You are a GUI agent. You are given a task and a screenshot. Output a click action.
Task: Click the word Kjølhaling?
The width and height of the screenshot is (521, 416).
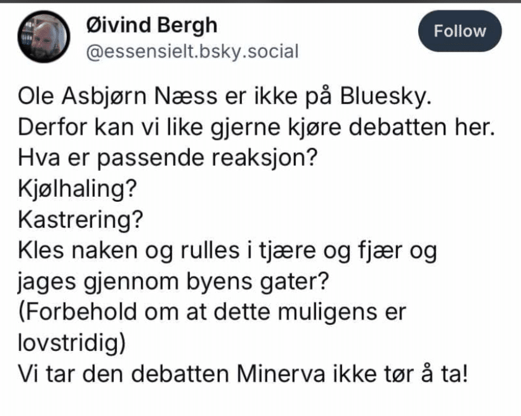(x=77, y=189)
